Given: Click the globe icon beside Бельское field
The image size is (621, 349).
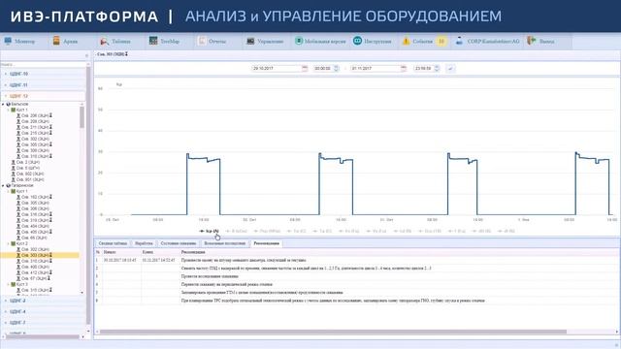Looking at the screenshot, I should 8,104.
